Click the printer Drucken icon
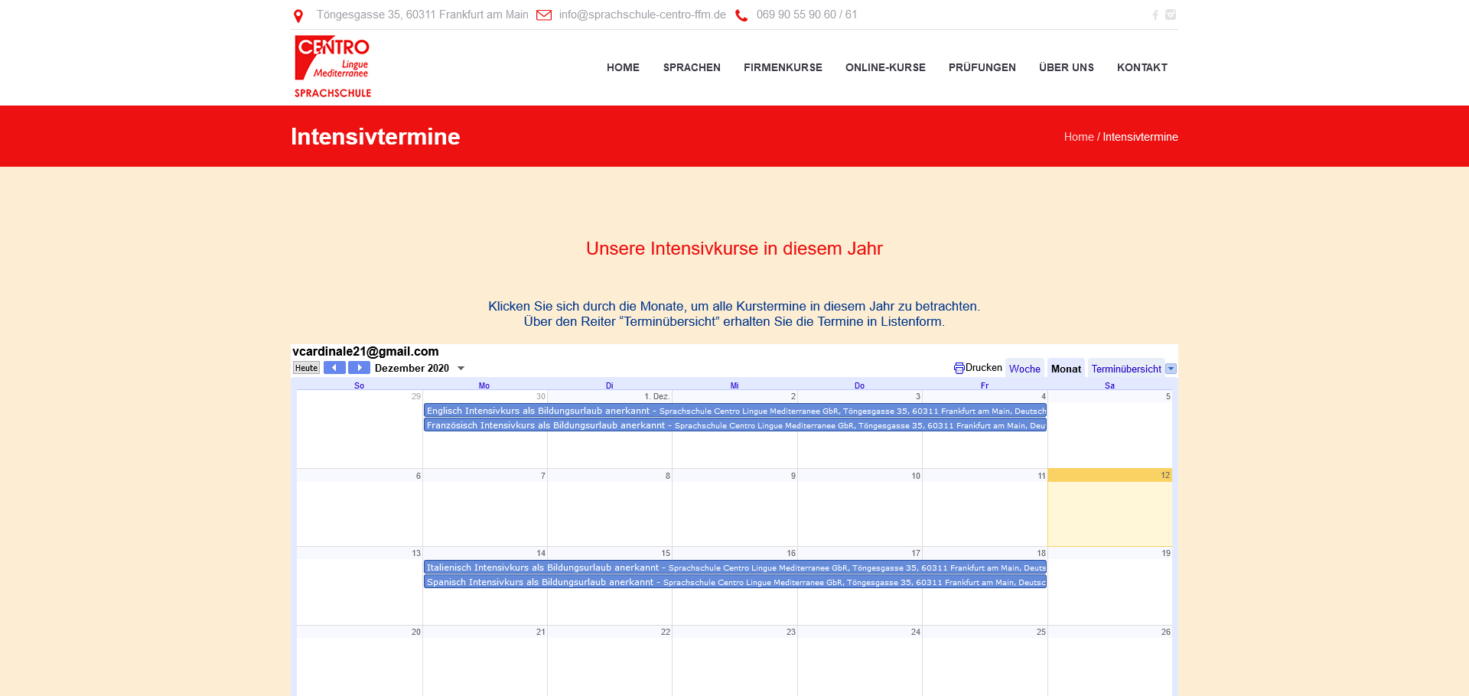Image resolution: width=1469 pixels, height=696 pixels. coord(959,369)
